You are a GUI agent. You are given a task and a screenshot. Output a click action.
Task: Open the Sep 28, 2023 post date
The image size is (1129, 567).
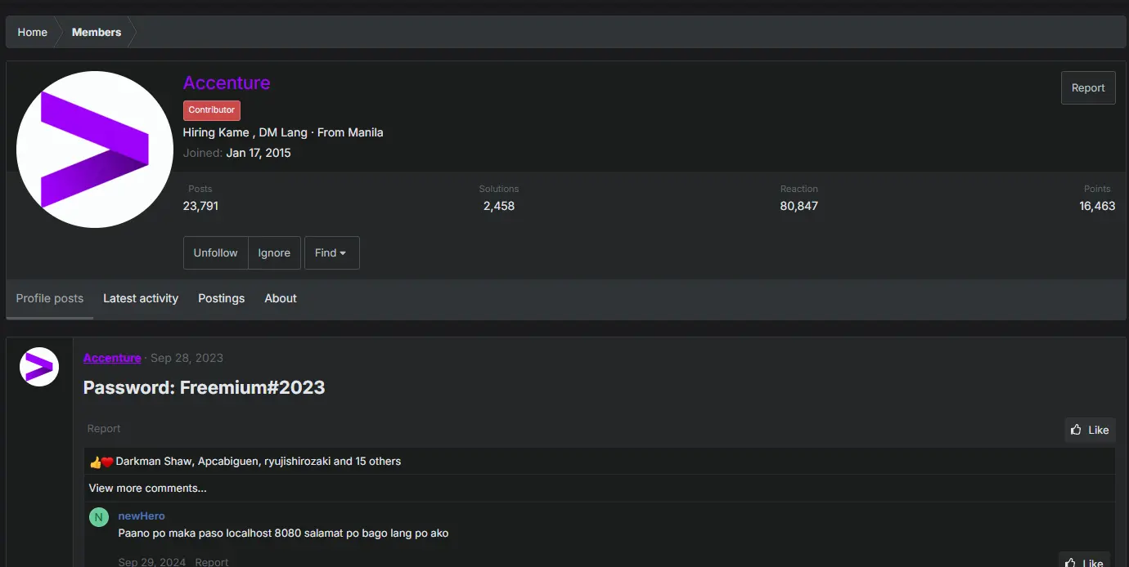(187, 358)
